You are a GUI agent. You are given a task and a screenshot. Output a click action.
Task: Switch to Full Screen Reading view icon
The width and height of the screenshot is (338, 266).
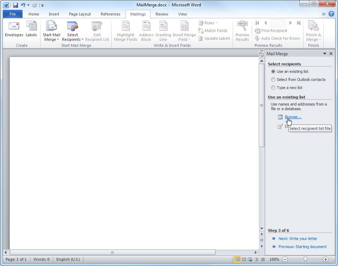[x=244, y=259]
